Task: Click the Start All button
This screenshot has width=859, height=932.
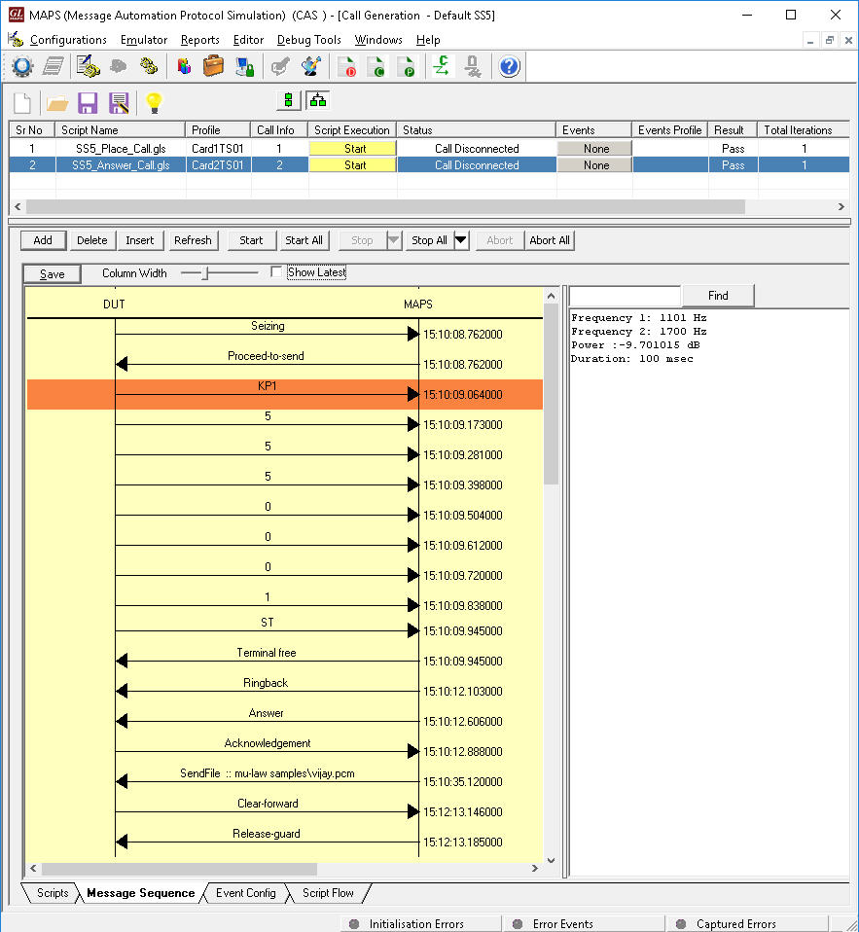Action: point(304,240)
